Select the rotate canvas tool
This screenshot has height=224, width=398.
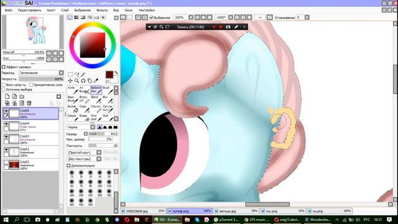83,81
